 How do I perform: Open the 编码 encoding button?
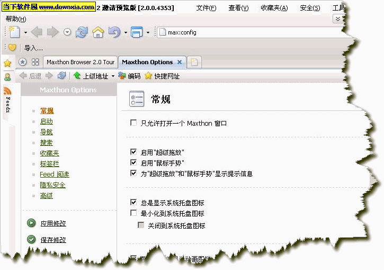click(129, 76)
